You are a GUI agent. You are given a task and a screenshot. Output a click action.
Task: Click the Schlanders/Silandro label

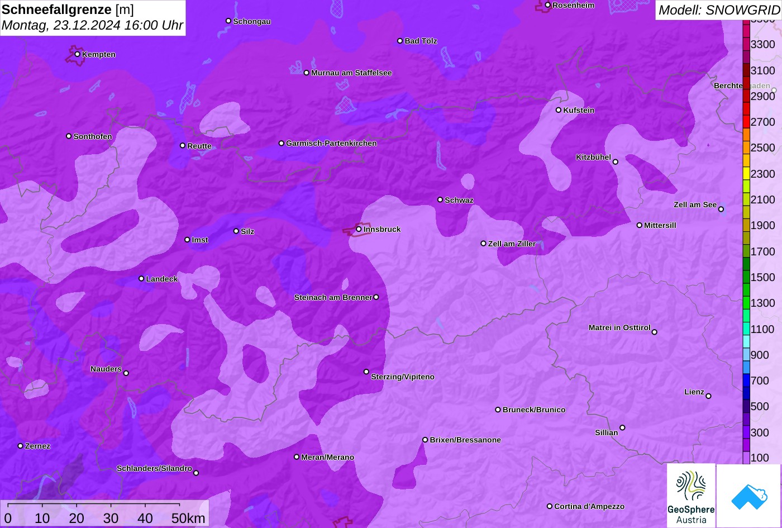coord(154,469)
